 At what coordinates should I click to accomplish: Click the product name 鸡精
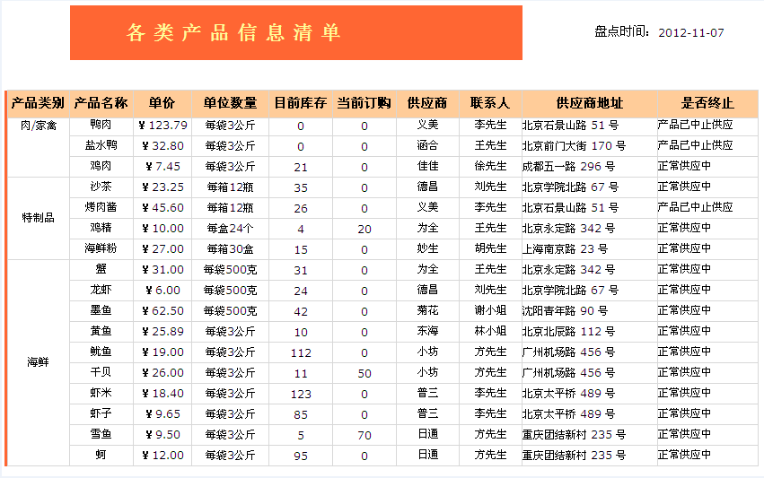click(101, 228)
